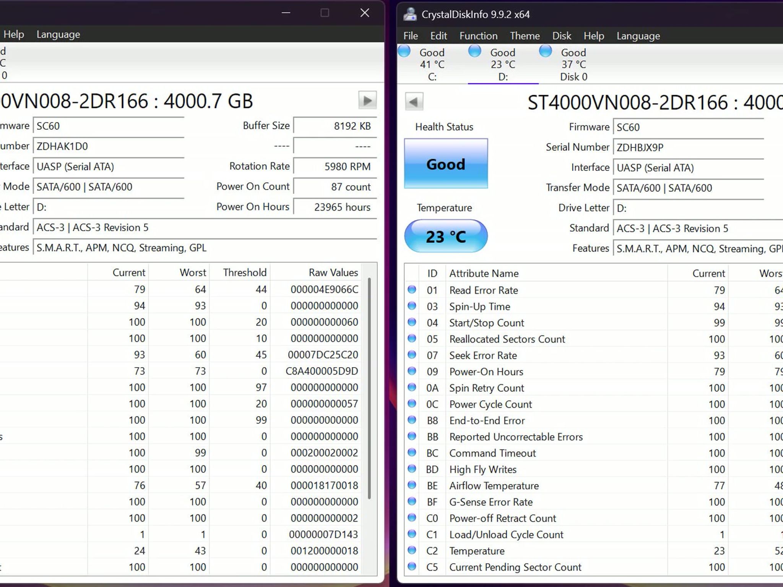783x587 pixels.
Task: Click the status circle for Load/Unload Cycle Count
Action: point(412,534)
